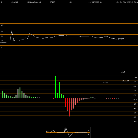This screenshot has width=138, height=138.
Task: Click the tallest green momentum bar
Action: point(55,87)
